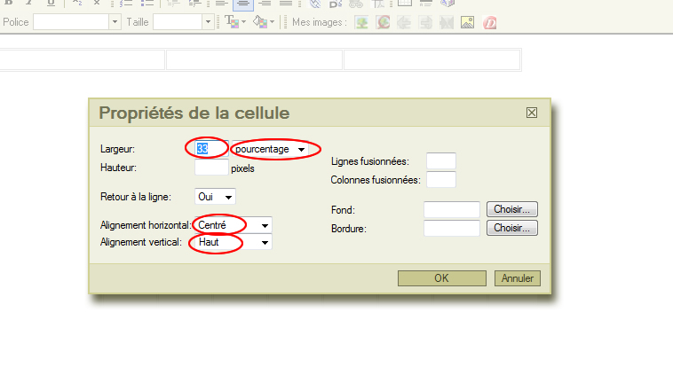Click the bulleted list toolbar icon
Viewport: 673px width, 367px height.
click(x=146, y=4)
